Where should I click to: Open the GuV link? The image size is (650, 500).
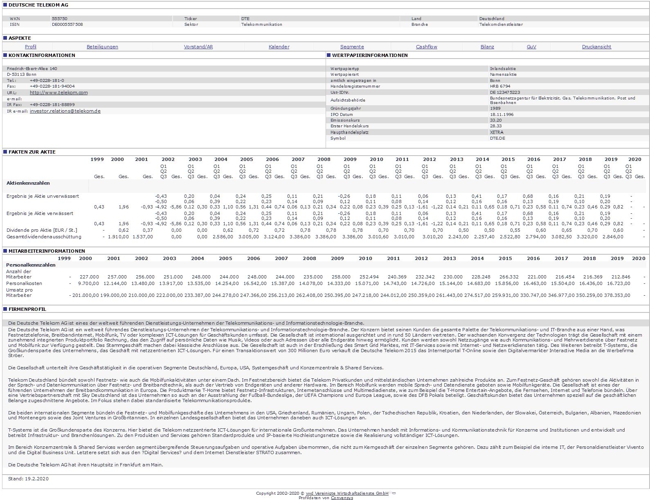531,47
